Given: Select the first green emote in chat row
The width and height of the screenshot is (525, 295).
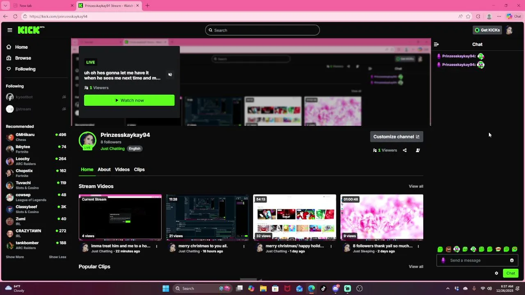Looking at the screenshot, I should tap(440, 250).
